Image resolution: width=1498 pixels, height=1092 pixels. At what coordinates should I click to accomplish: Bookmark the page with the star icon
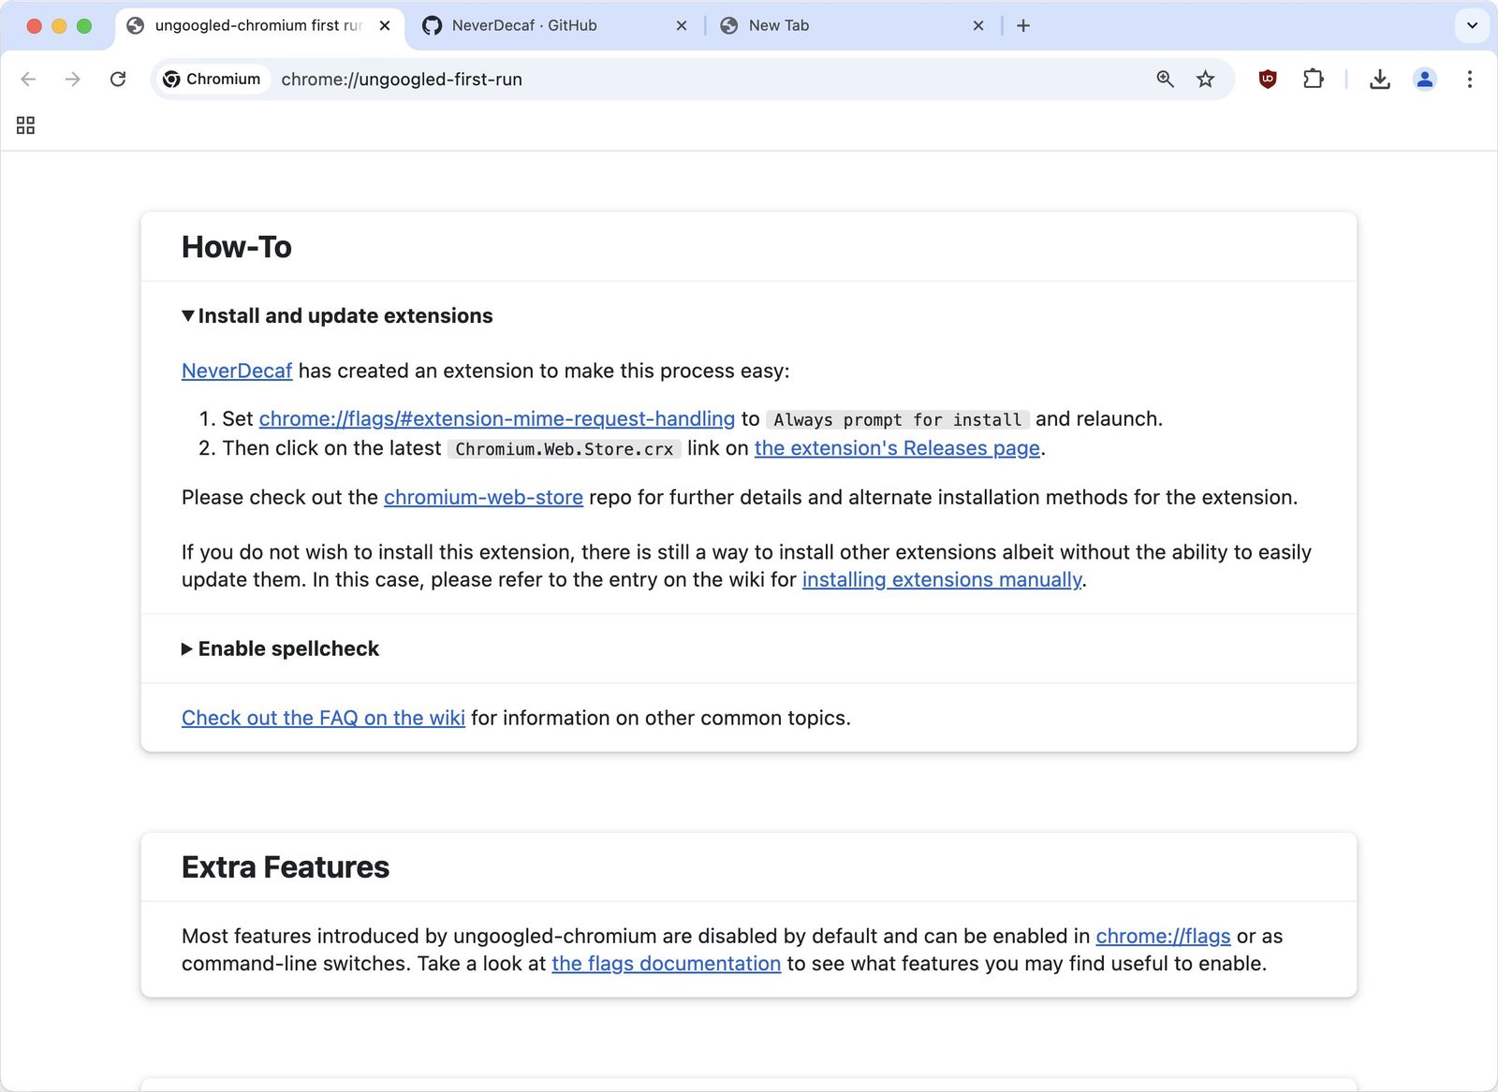point(1206,80)
